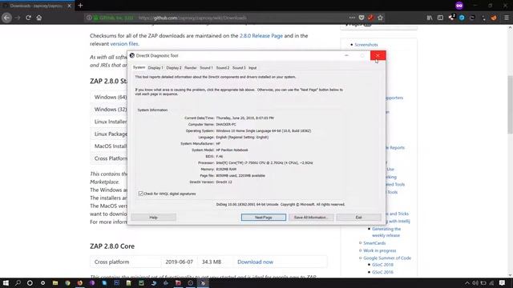Screen dimensions: 513x288
Task: Open the Google Summer of Code link
Action: pos(387,258)
